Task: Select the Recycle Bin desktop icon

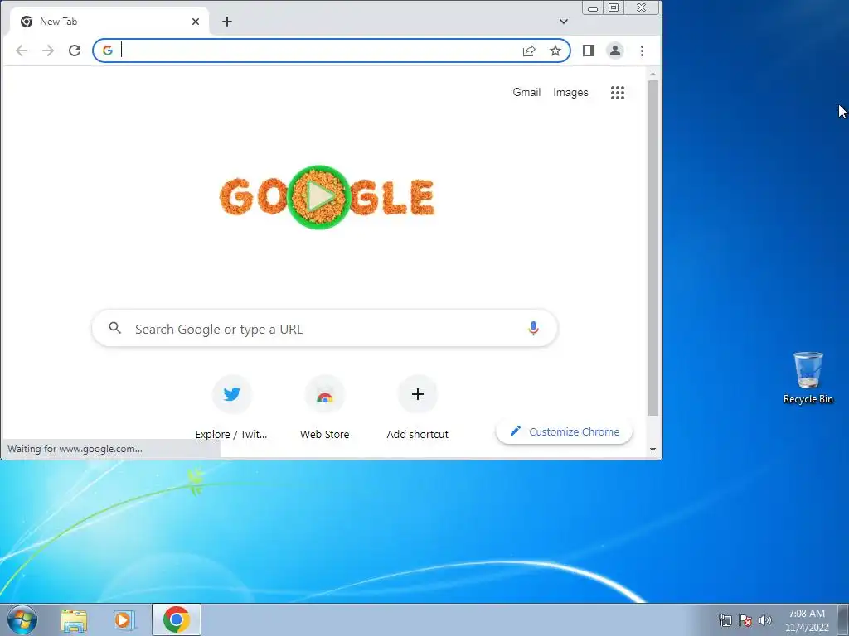Action: coord(808,378)
